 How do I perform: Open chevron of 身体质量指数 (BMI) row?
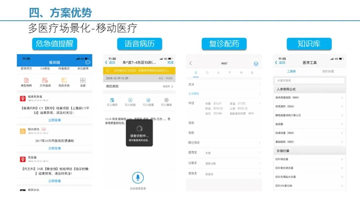pyautogui.click(x=342, y=98)
